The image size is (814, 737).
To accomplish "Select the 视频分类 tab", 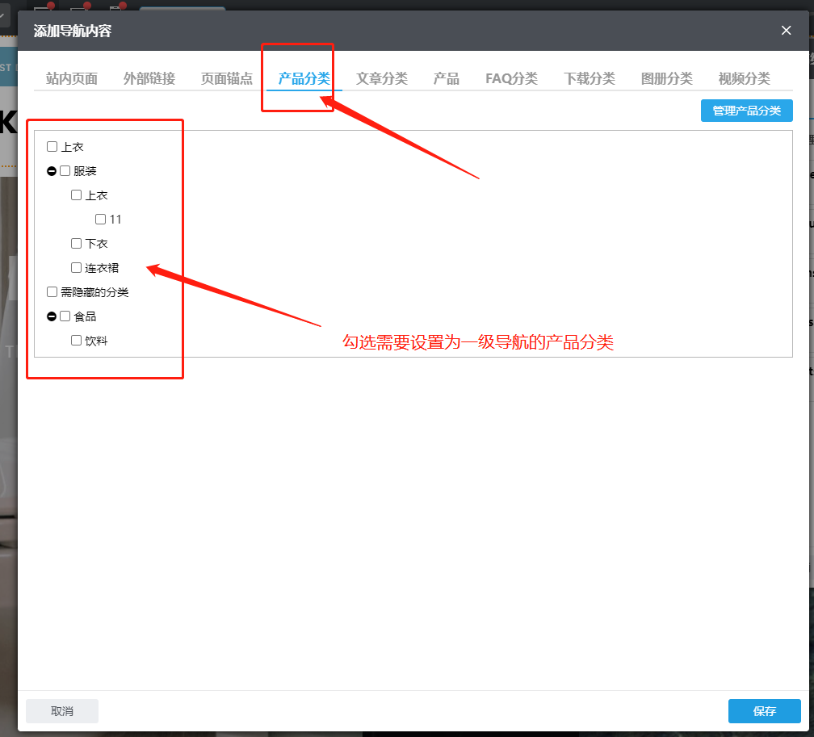I will point(744,78).
